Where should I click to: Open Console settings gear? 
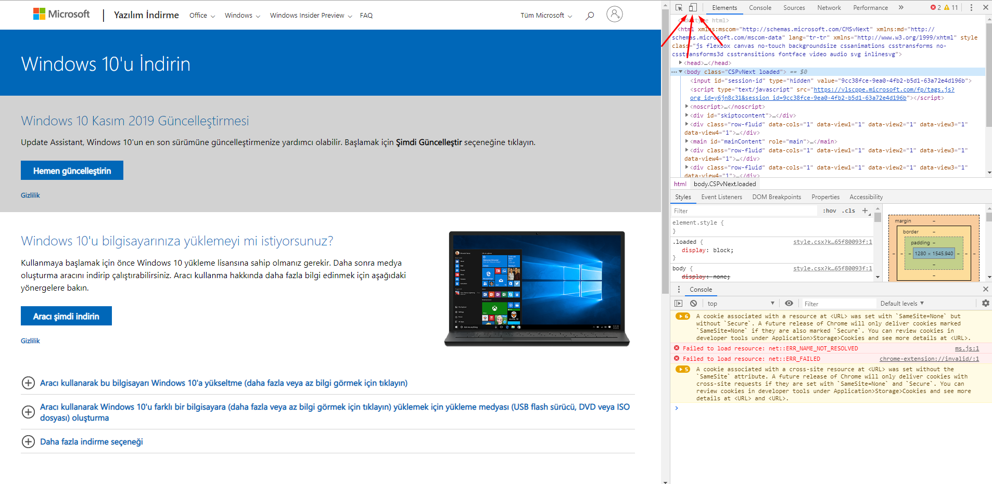(x=985, y=303)
